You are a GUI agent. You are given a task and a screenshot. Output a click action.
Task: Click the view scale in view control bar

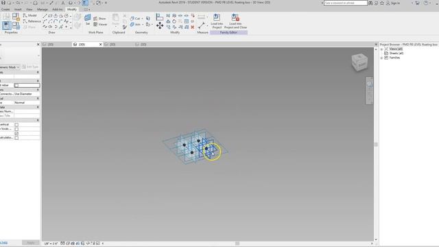(51, 244)
